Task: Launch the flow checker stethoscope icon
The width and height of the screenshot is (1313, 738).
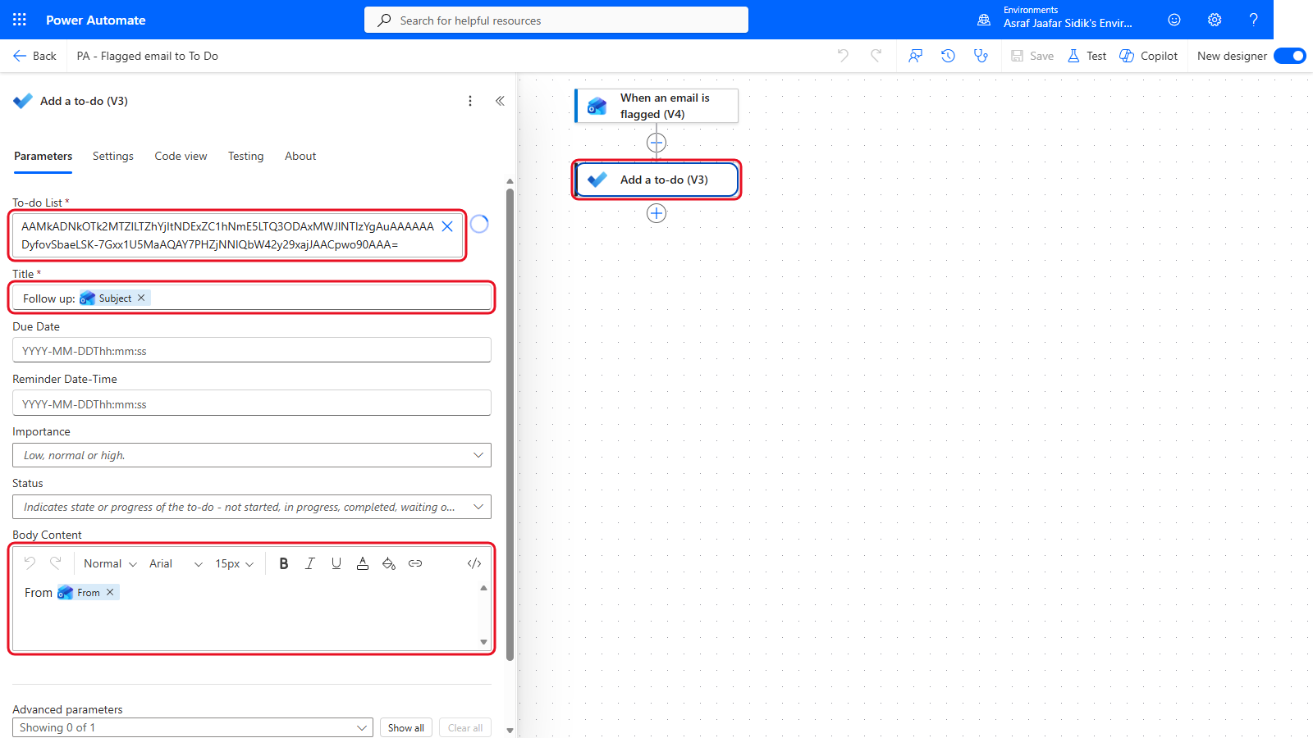Action: pos(981,56)
